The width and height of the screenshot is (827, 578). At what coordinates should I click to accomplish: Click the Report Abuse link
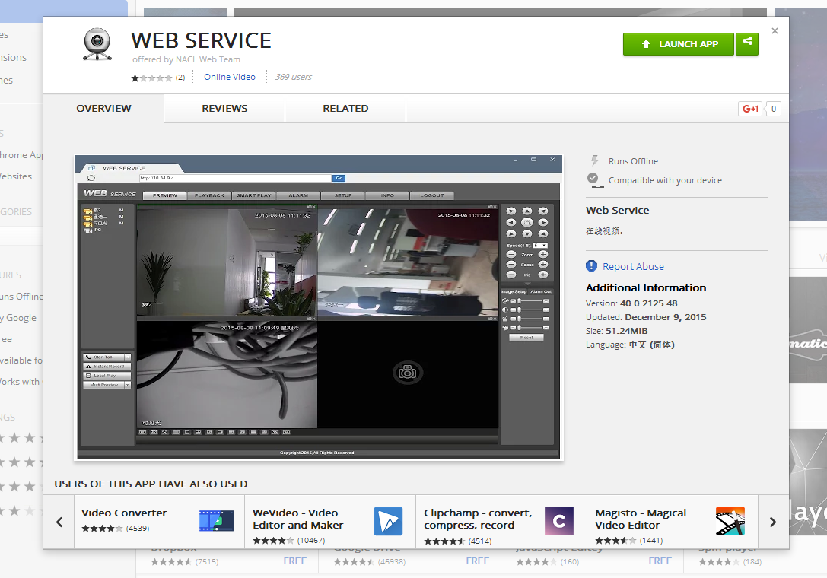633,266
